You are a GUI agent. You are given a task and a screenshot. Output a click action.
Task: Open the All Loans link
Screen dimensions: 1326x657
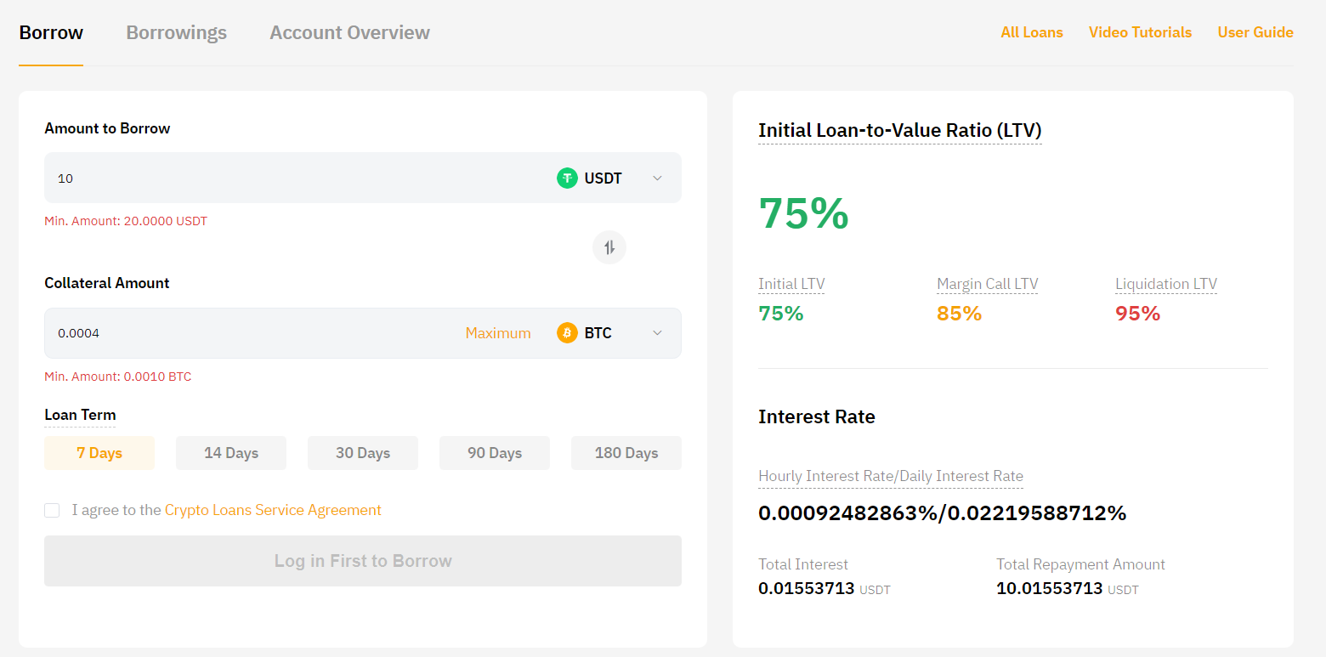click(x=1032, y=32)
